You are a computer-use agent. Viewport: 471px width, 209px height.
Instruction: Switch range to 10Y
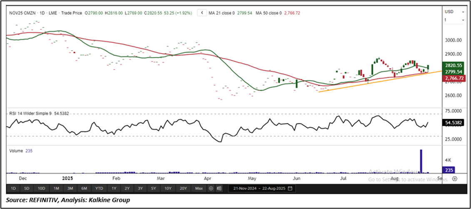click(168, 189)
